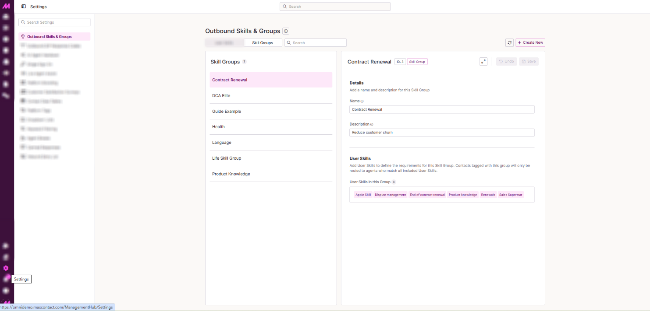The image size is (650, 311).
Task: Click the info icon next to Name
Action: pos(362,101)
